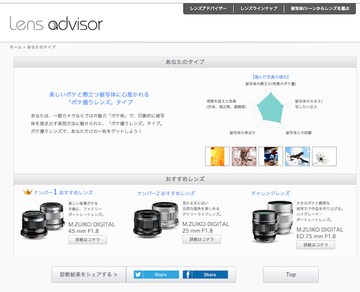
Task: Click 診断結果をシェアする button
Action: 89,275
